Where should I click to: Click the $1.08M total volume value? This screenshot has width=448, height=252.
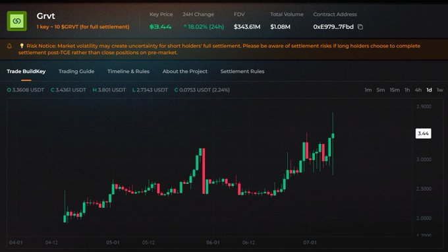pyautogui.click(x=280, y=27)
